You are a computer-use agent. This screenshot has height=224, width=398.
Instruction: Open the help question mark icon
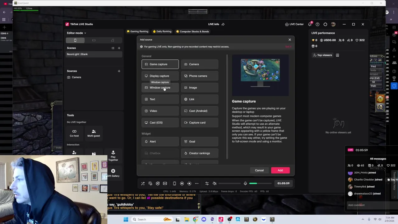(x=317, y=24)
